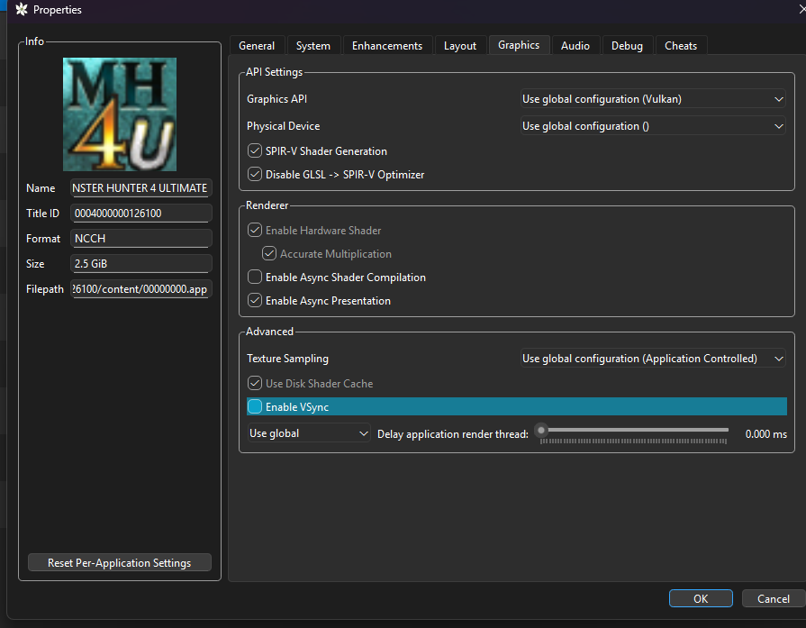Image resolution: width=806 pixels, height=628 pixels.
Task: Switch to the General tab
Action: [x=257, y=46]
